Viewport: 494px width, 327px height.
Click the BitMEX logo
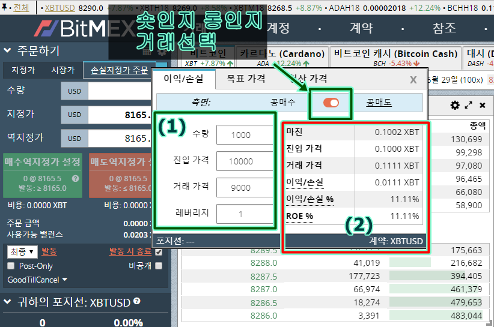click(x=84, y=28)
